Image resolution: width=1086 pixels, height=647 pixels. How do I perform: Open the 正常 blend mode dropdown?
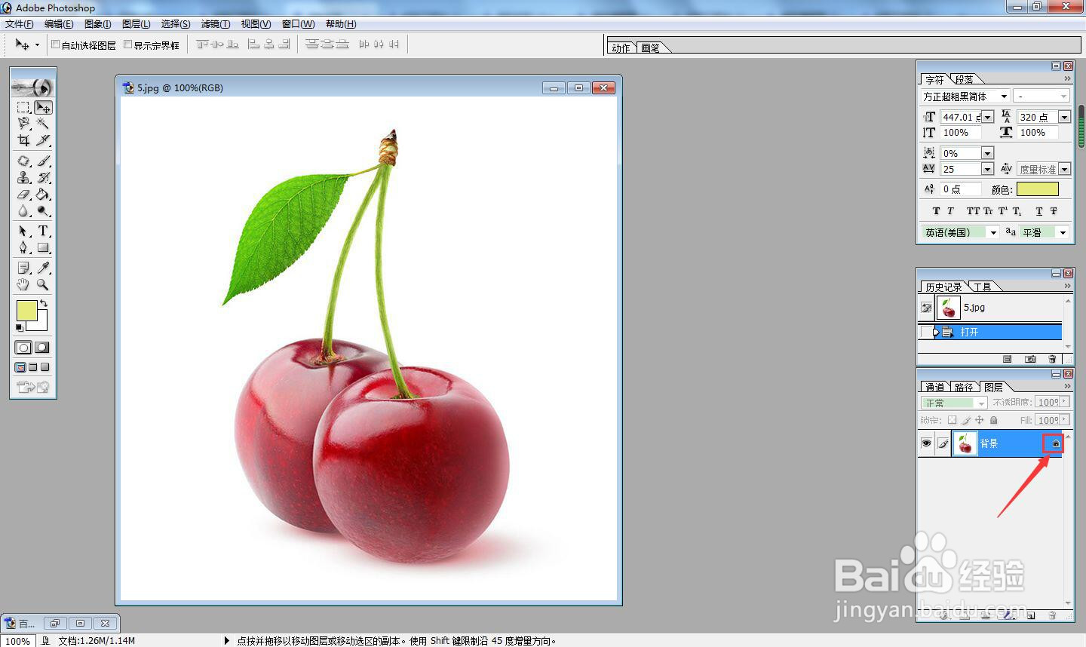(953, 402)
